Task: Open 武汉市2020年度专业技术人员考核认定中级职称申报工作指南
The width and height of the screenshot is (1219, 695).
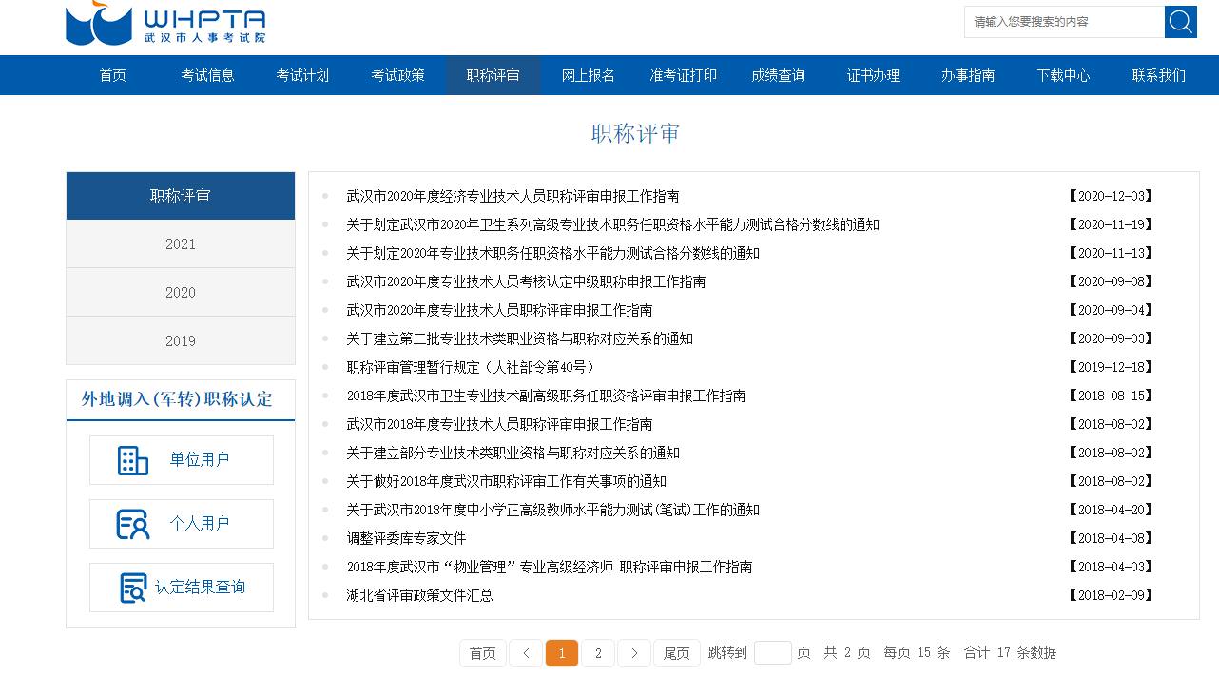Action: pyautogui.click(x=526, y=281)
